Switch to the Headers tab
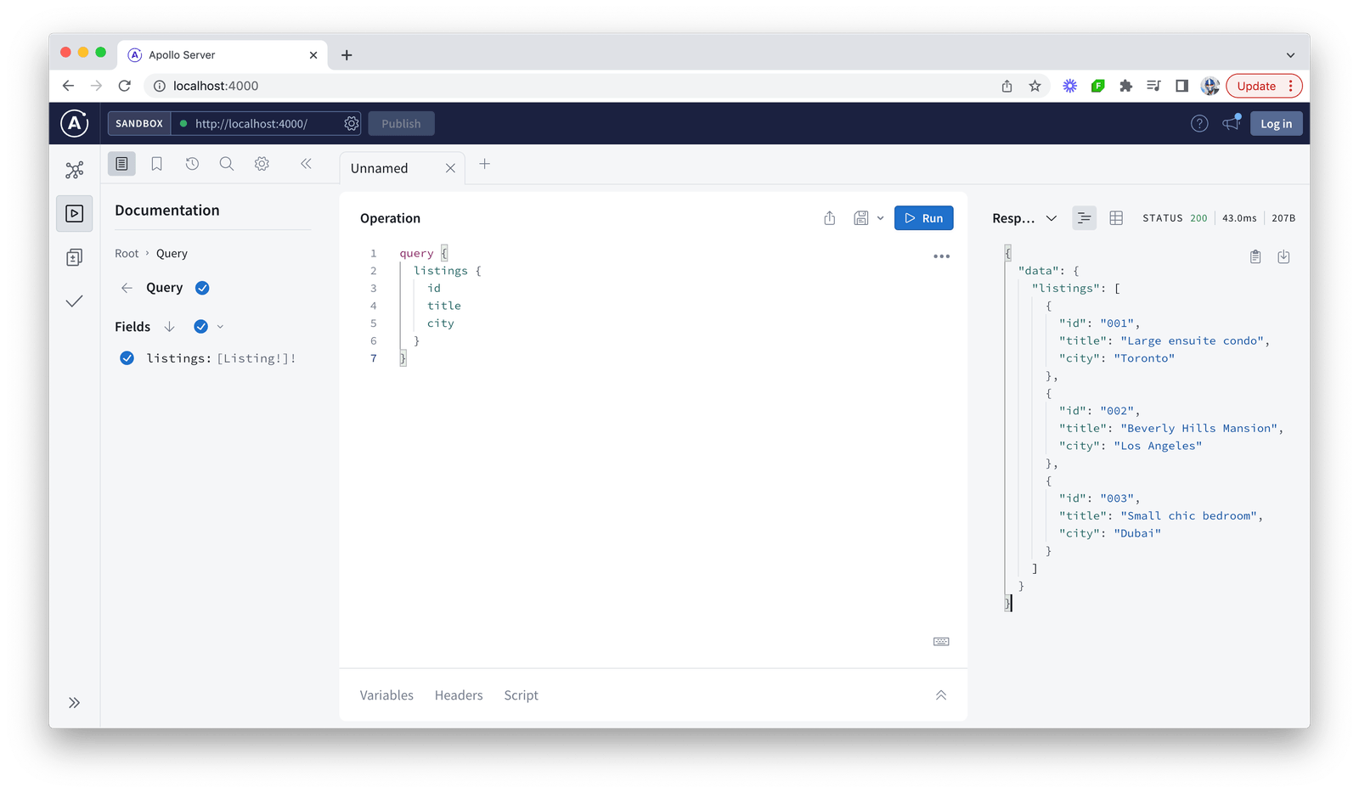Viewport: 1359px width, 793px height. [x=459, y=695]
